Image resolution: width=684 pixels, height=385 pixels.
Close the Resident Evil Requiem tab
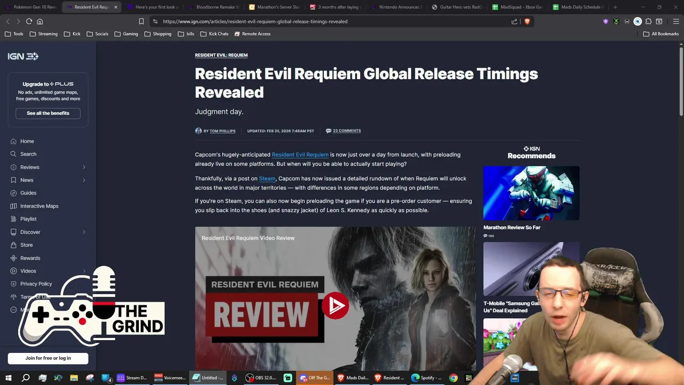click(115, 7)
